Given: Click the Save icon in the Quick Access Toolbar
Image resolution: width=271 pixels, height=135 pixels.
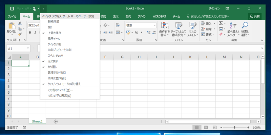Looking at the screenshot, I should pyautogui.click(x=12, y=8).
